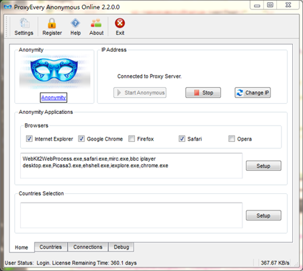This screenshot has width=303, height=271.
Task: Click the empty Countries Selection box
Action: [131, 215]
